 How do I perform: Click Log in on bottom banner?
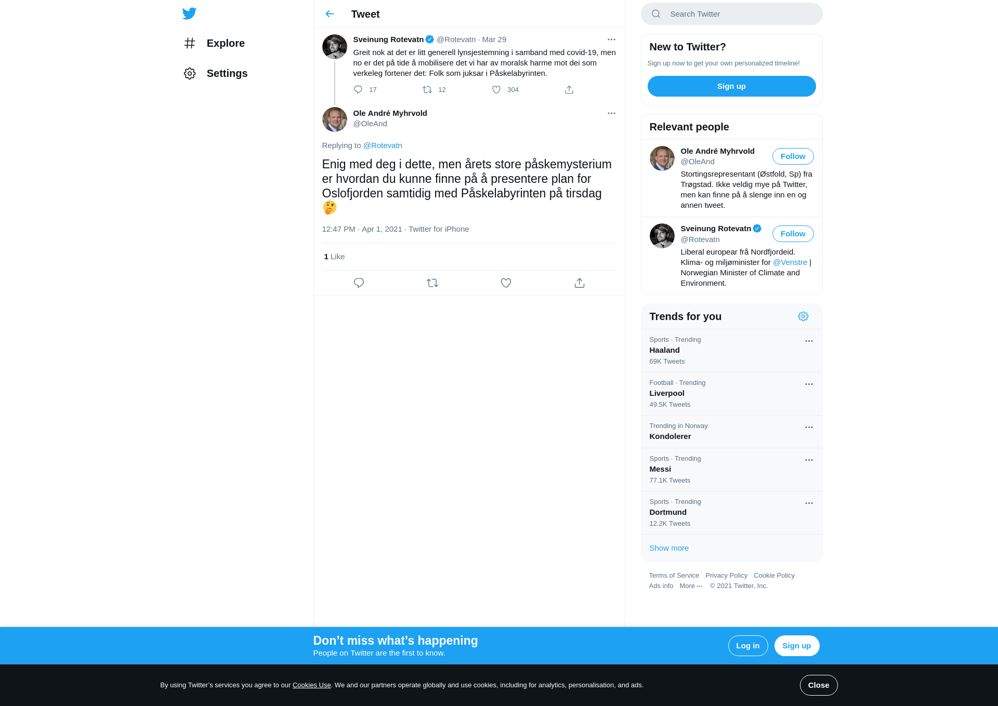(748, 646)
